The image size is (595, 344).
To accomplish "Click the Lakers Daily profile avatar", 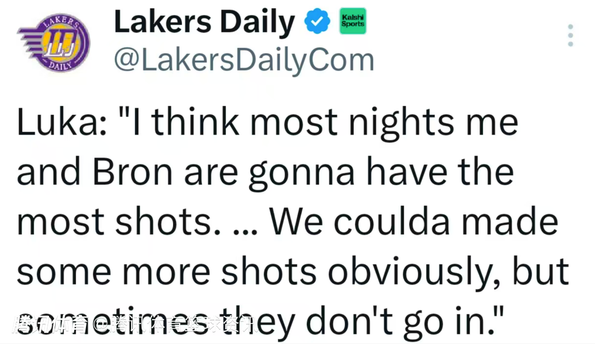I will coord(53,42).
